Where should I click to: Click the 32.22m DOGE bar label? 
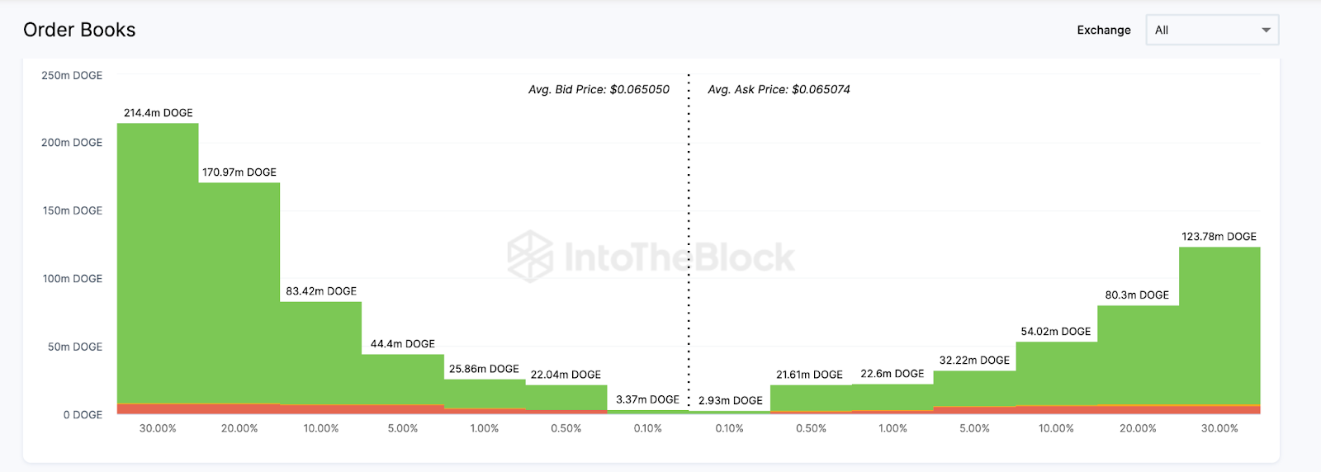(x=974, y=361)
